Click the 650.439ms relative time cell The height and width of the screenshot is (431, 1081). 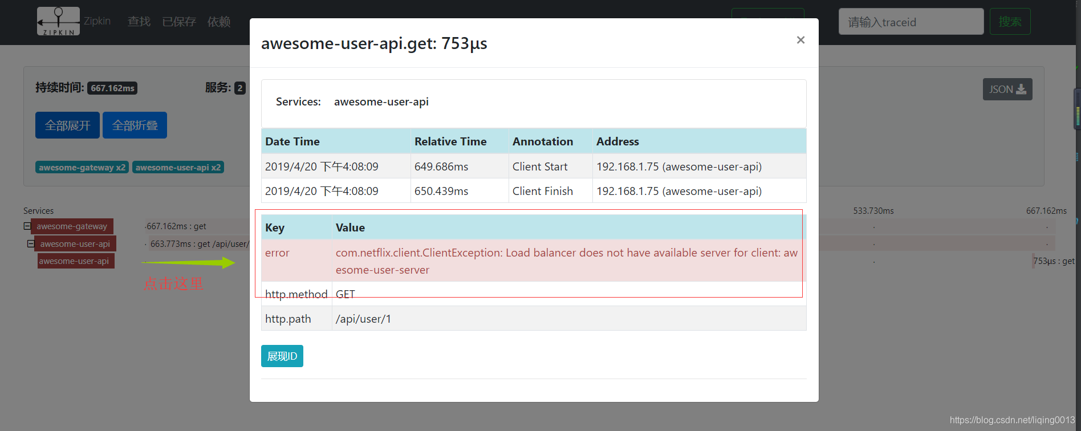460,191
